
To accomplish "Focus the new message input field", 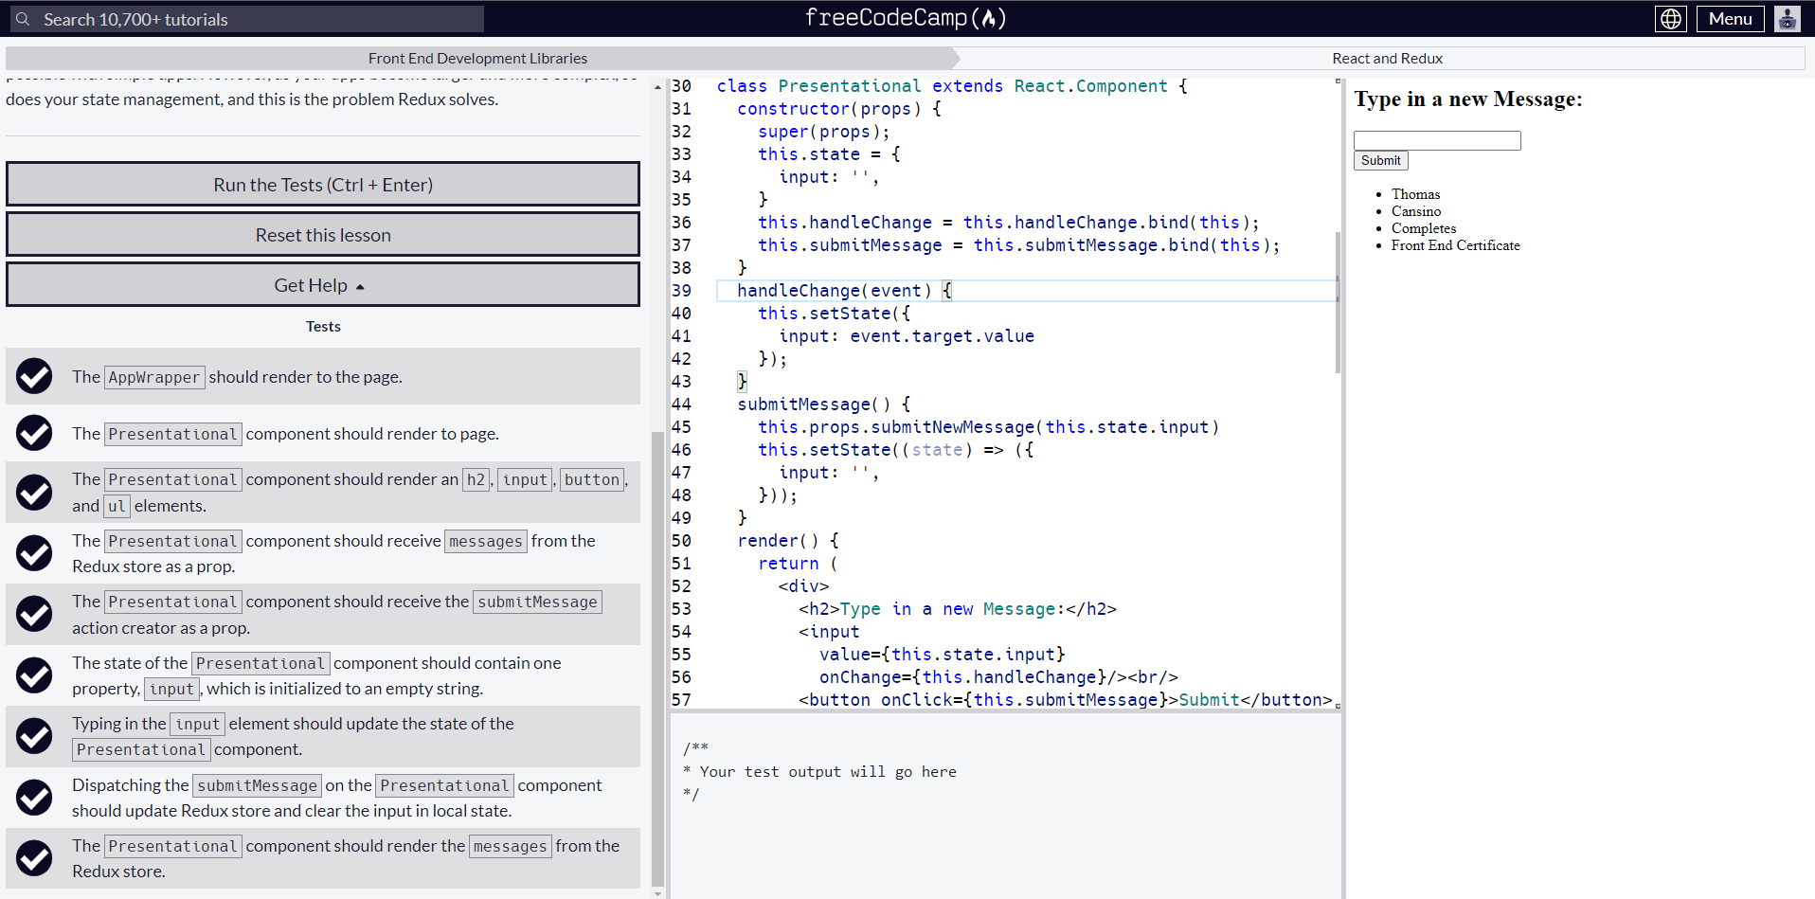I will tap(1437, 140).
